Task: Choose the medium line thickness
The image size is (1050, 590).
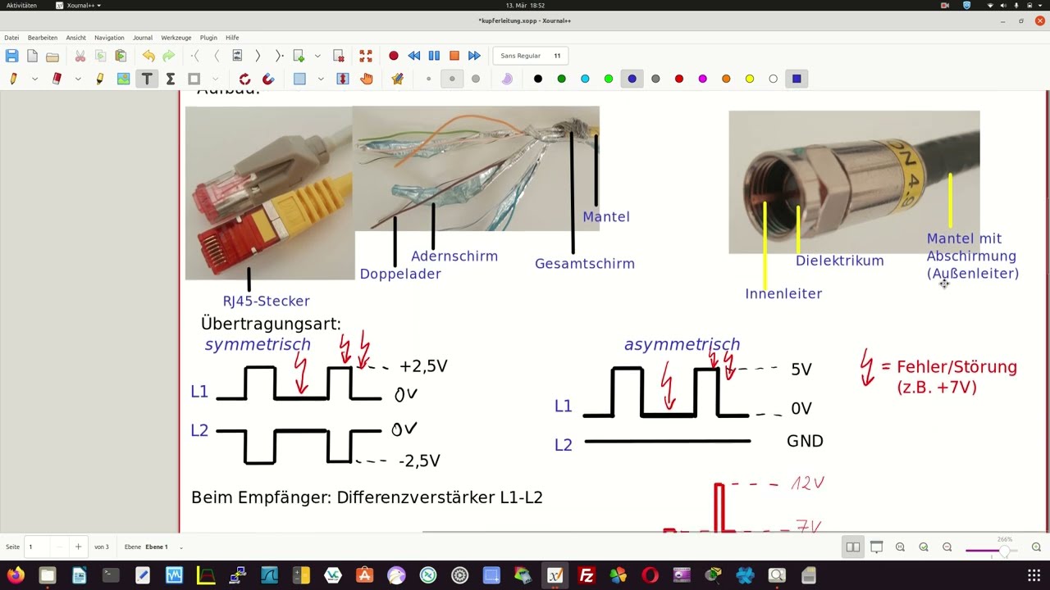Action: [452, 79]
